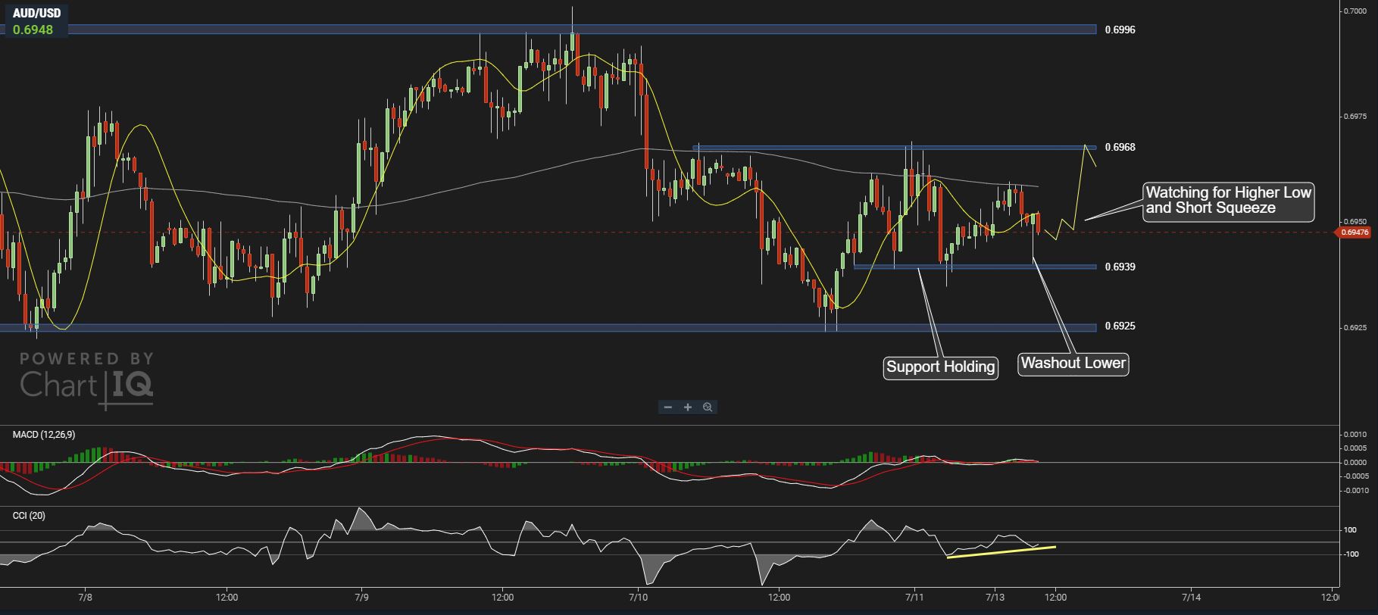Select the 0.6925 horizontal support band
Screen dimensions: 1378x615
point(548,327)
